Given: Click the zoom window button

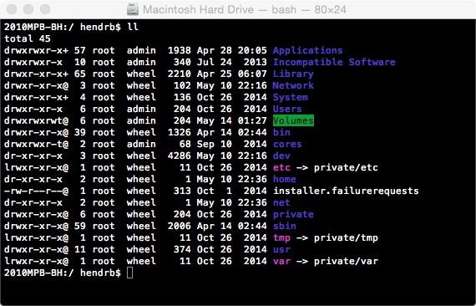Looking at the screenshot, I should pyautogui.click(x=45, y=9).
